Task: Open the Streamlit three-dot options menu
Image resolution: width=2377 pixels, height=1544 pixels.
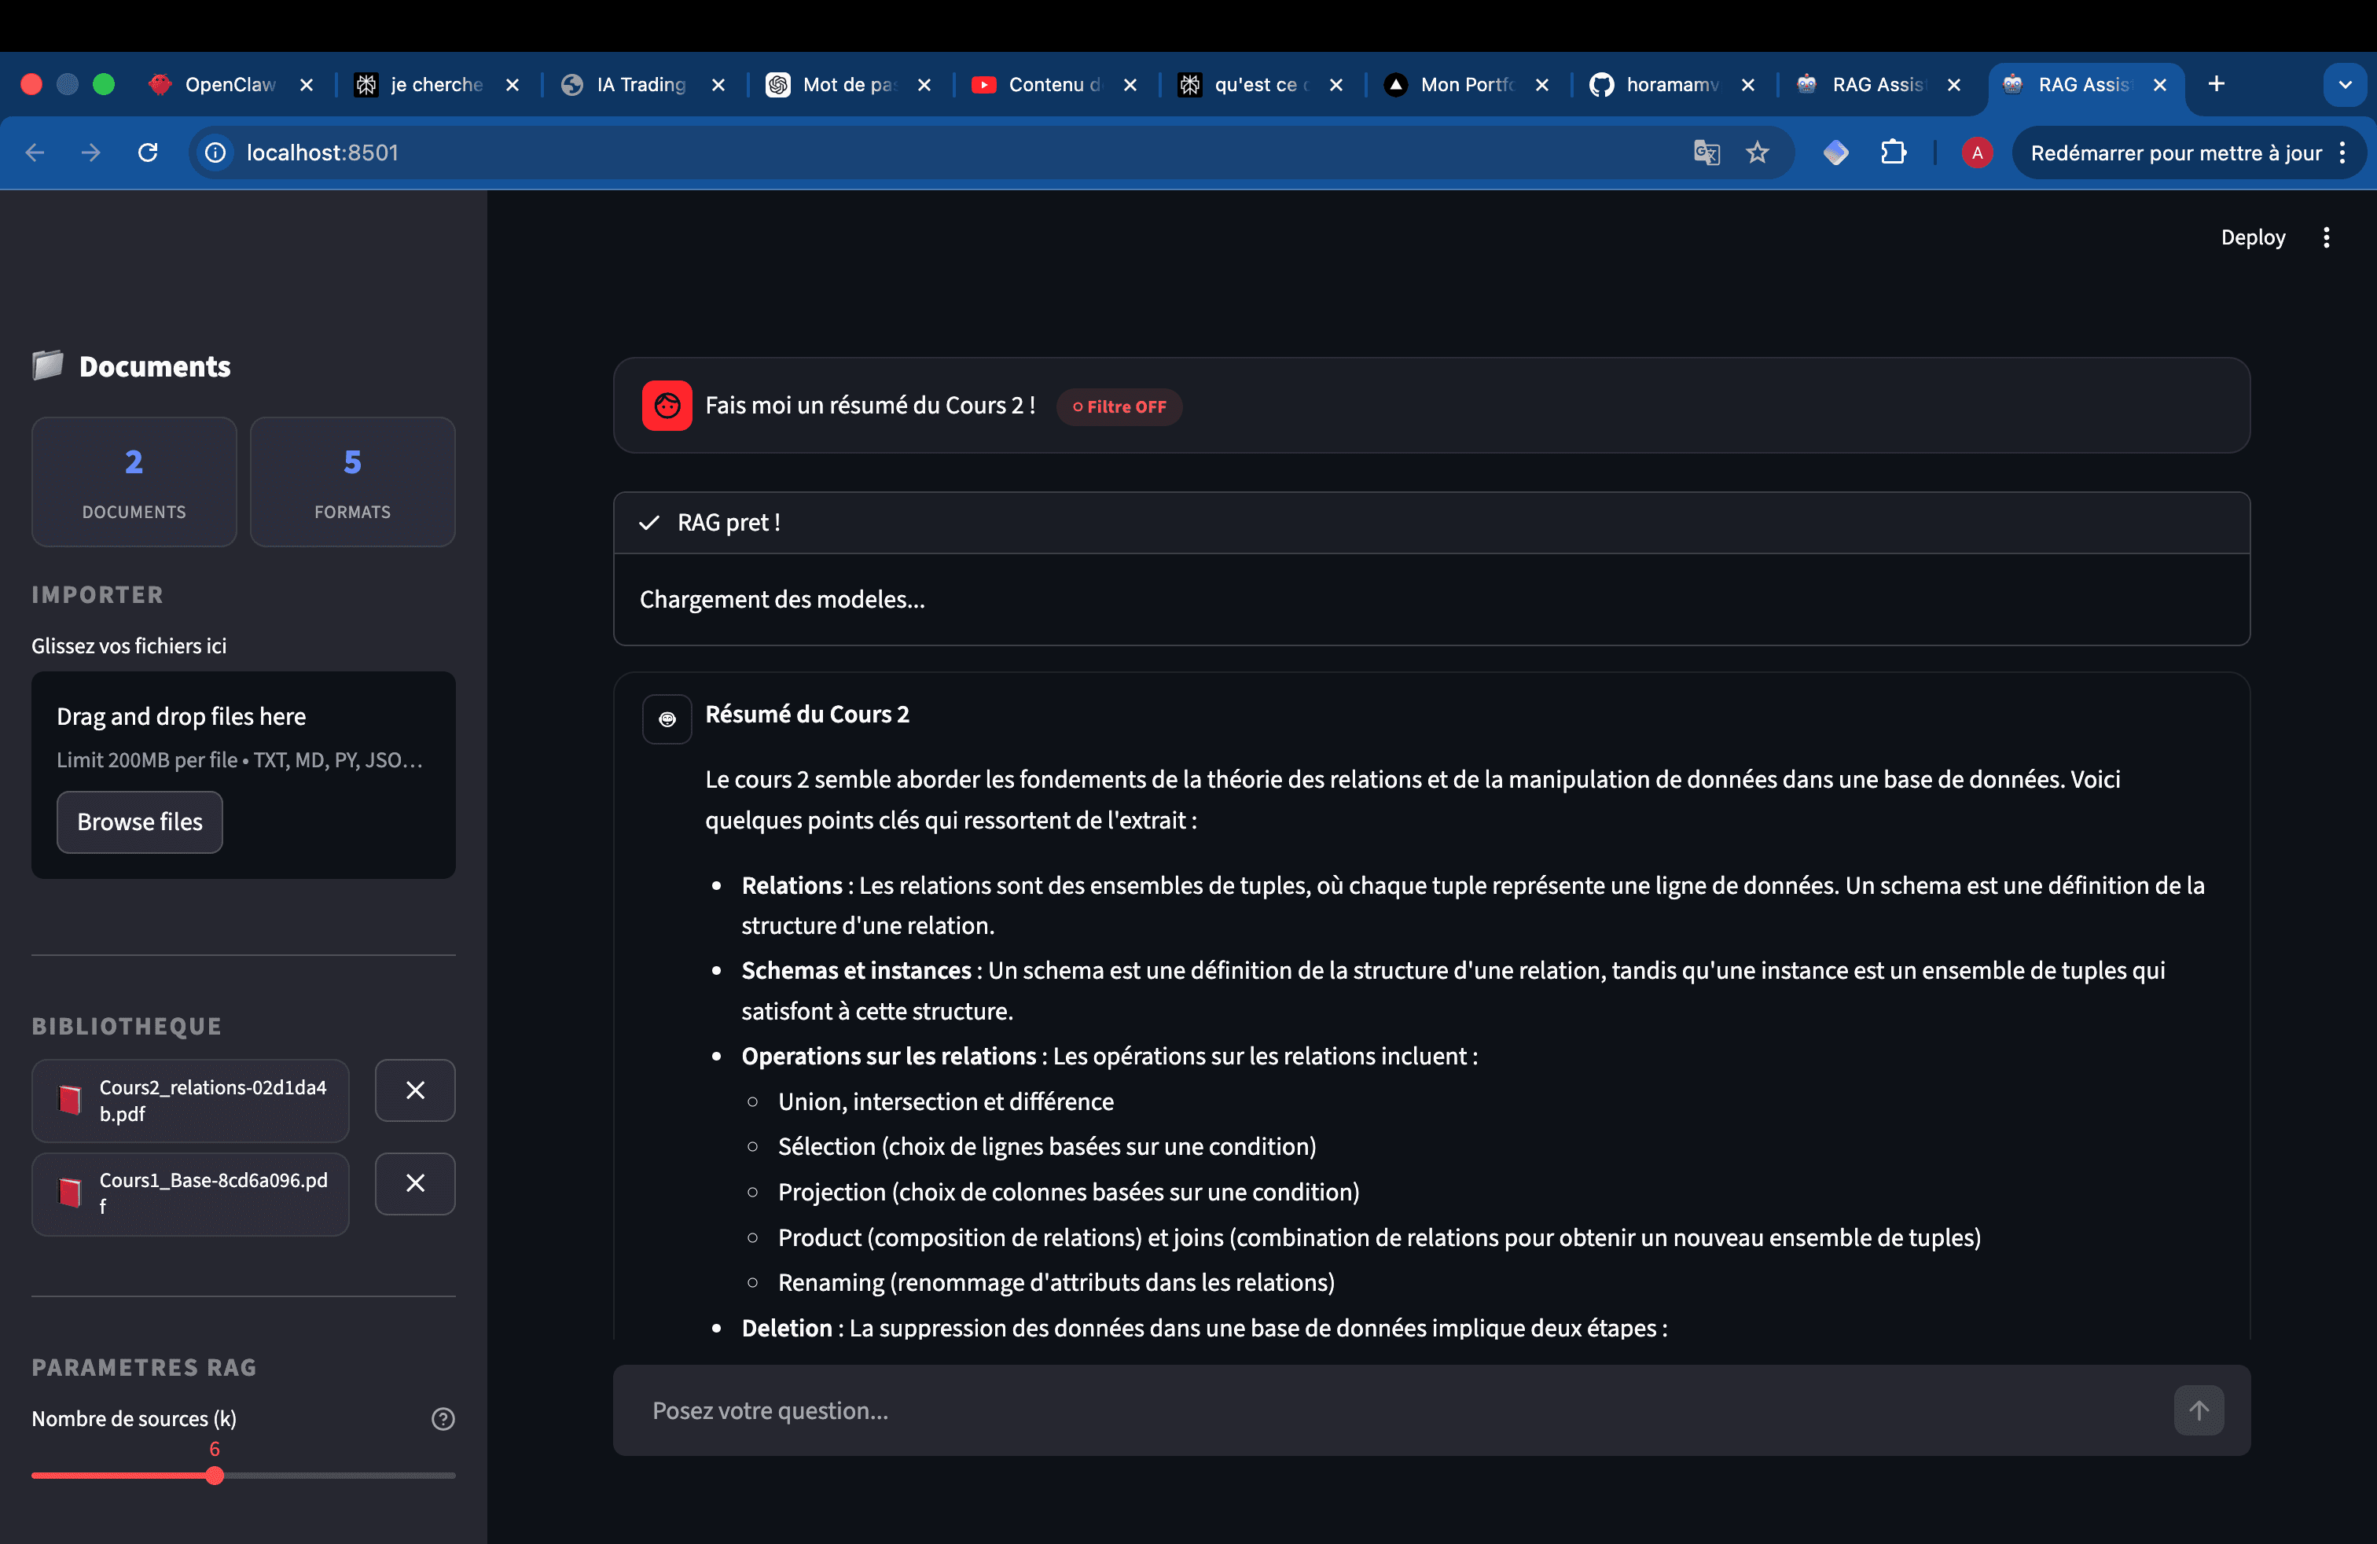Action: coord(2326,237)
